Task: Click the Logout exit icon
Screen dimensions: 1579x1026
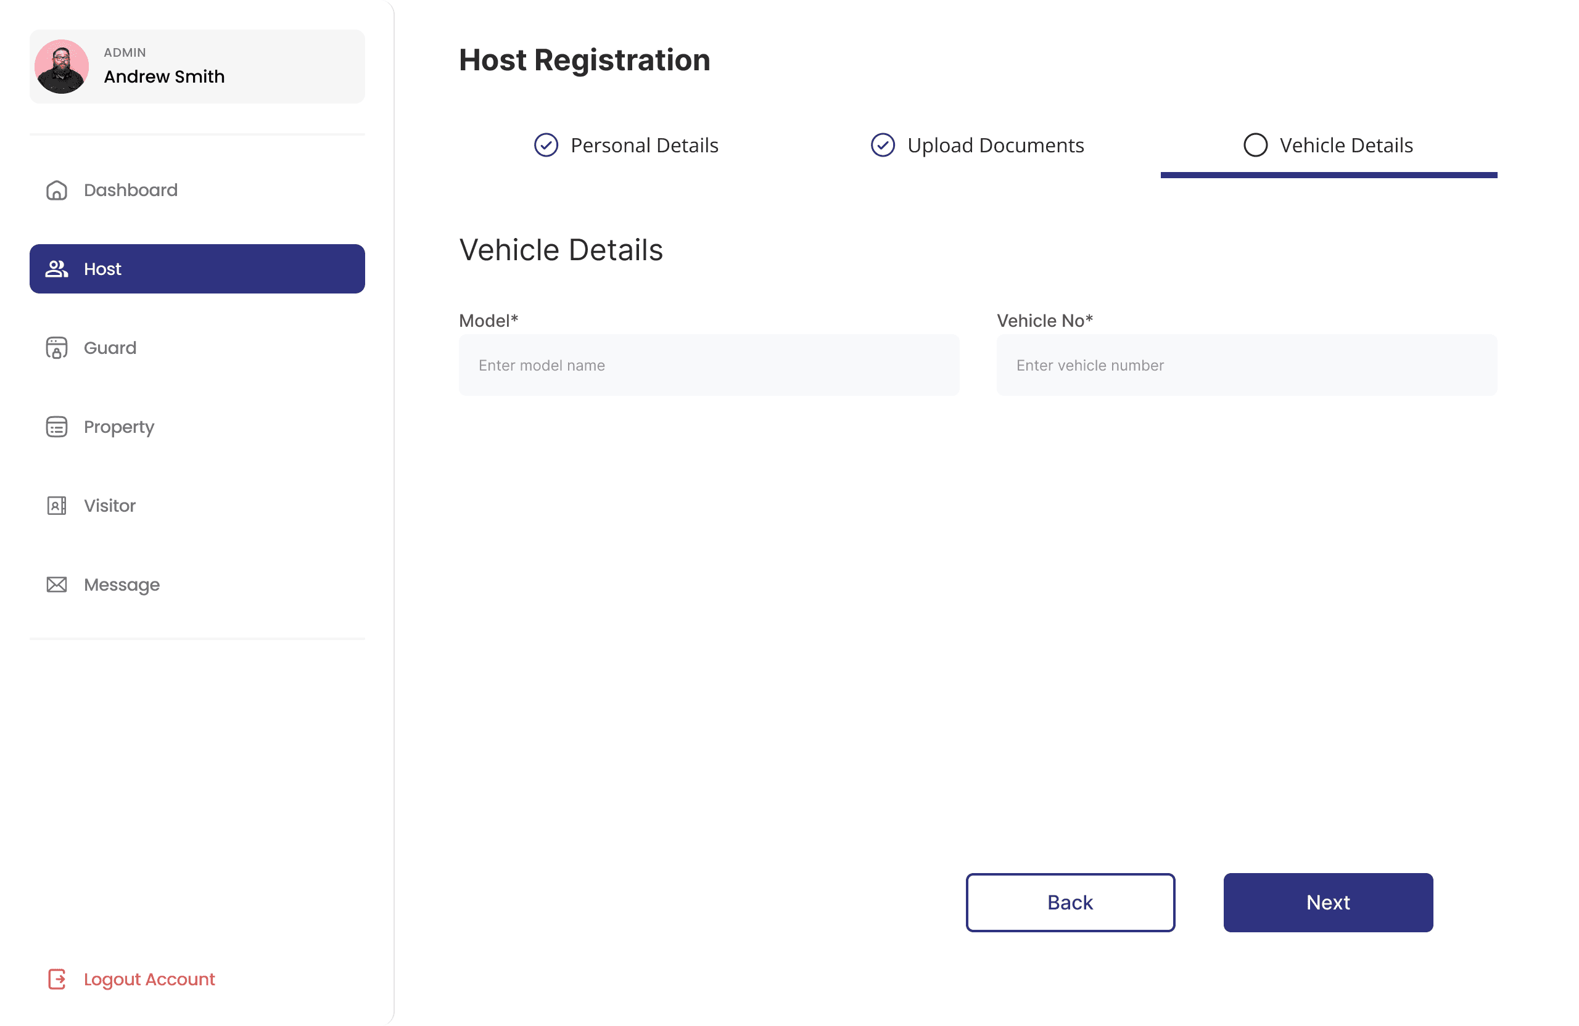Action: tap(56, 979)
